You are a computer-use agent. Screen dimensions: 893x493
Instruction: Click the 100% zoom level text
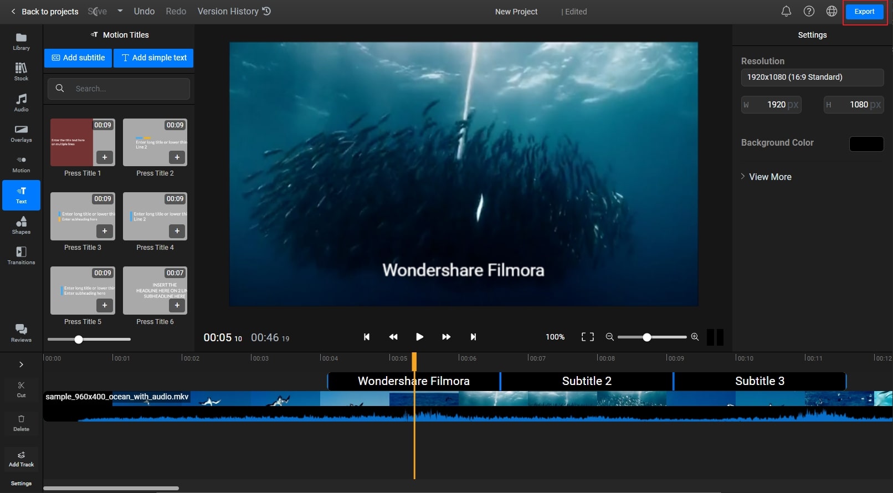(555, 337)
